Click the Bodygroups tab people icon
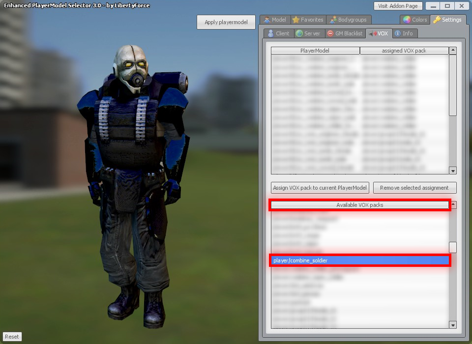 pyautogui.click(x=333, y=20)
